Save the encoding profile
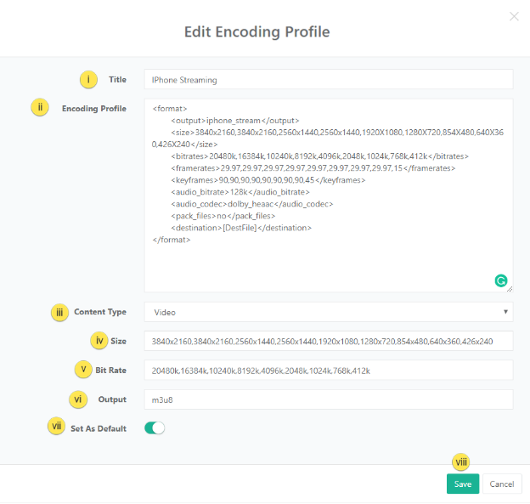The height and width of the screenshot is (504, 530). click(x=463, y=484)
